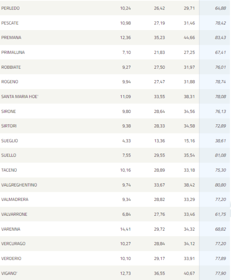Select the SIRTORI row label
The width and height of the screenshot is (231, 280).
[x=9, y=126]
